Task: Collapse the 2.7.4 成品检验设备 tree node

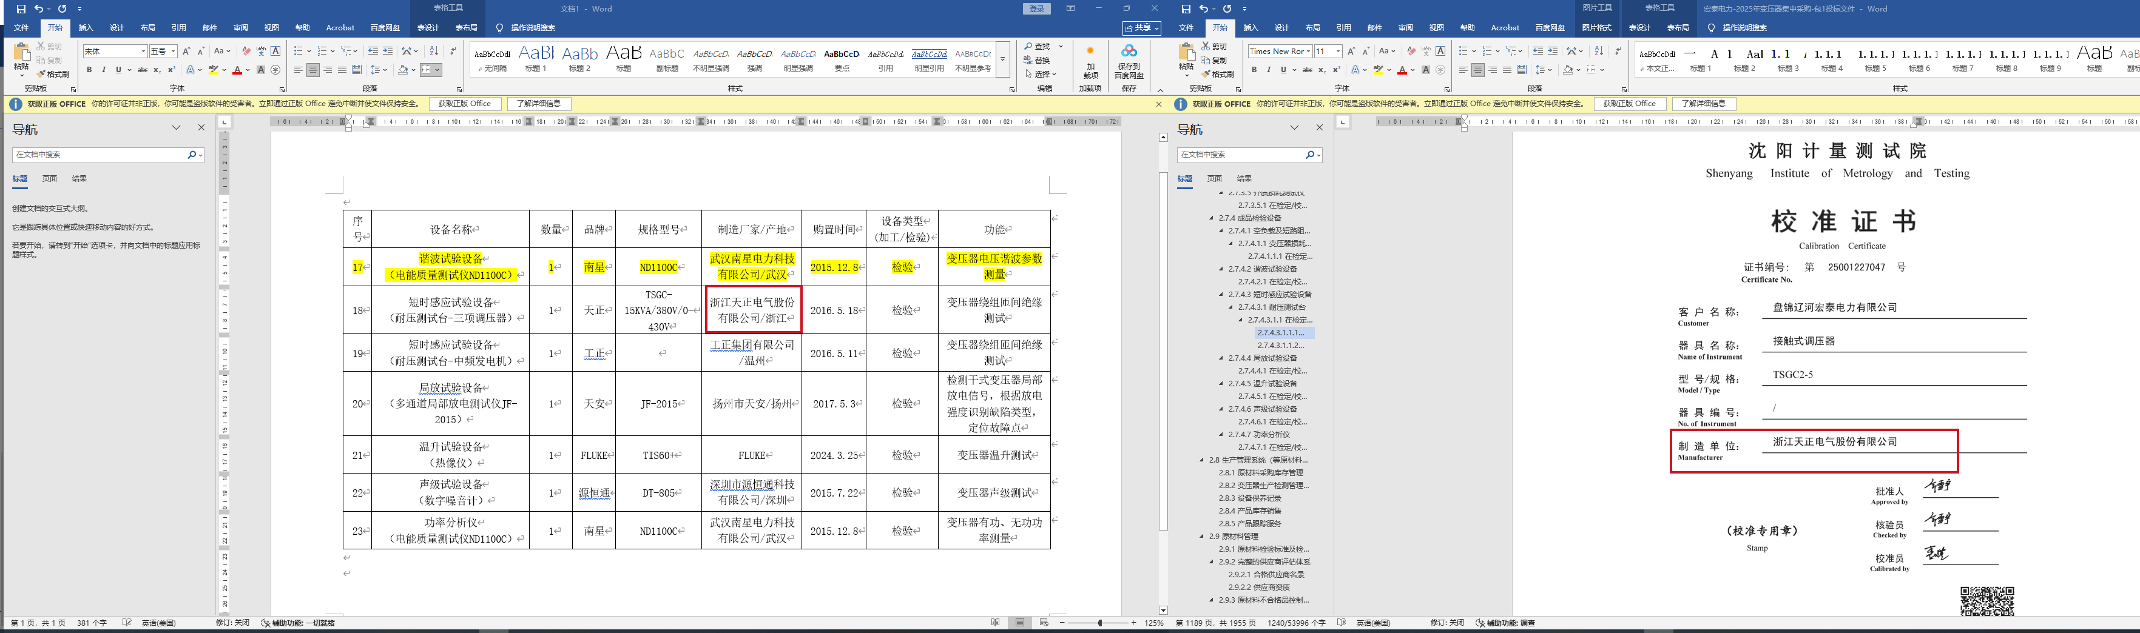Action: [1212, 218]
